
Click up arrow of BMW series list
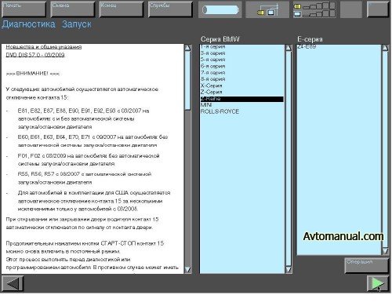(289, 48)
